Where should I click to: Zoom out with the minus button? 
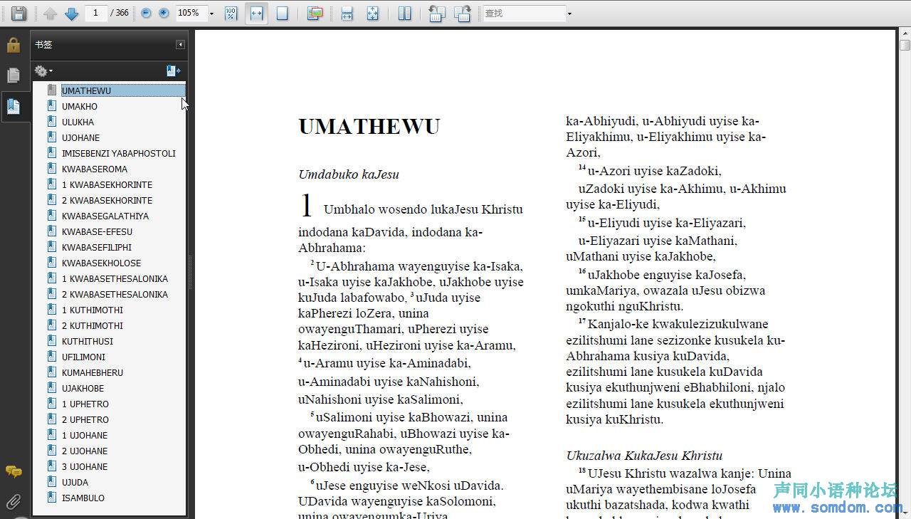[147, 13]
